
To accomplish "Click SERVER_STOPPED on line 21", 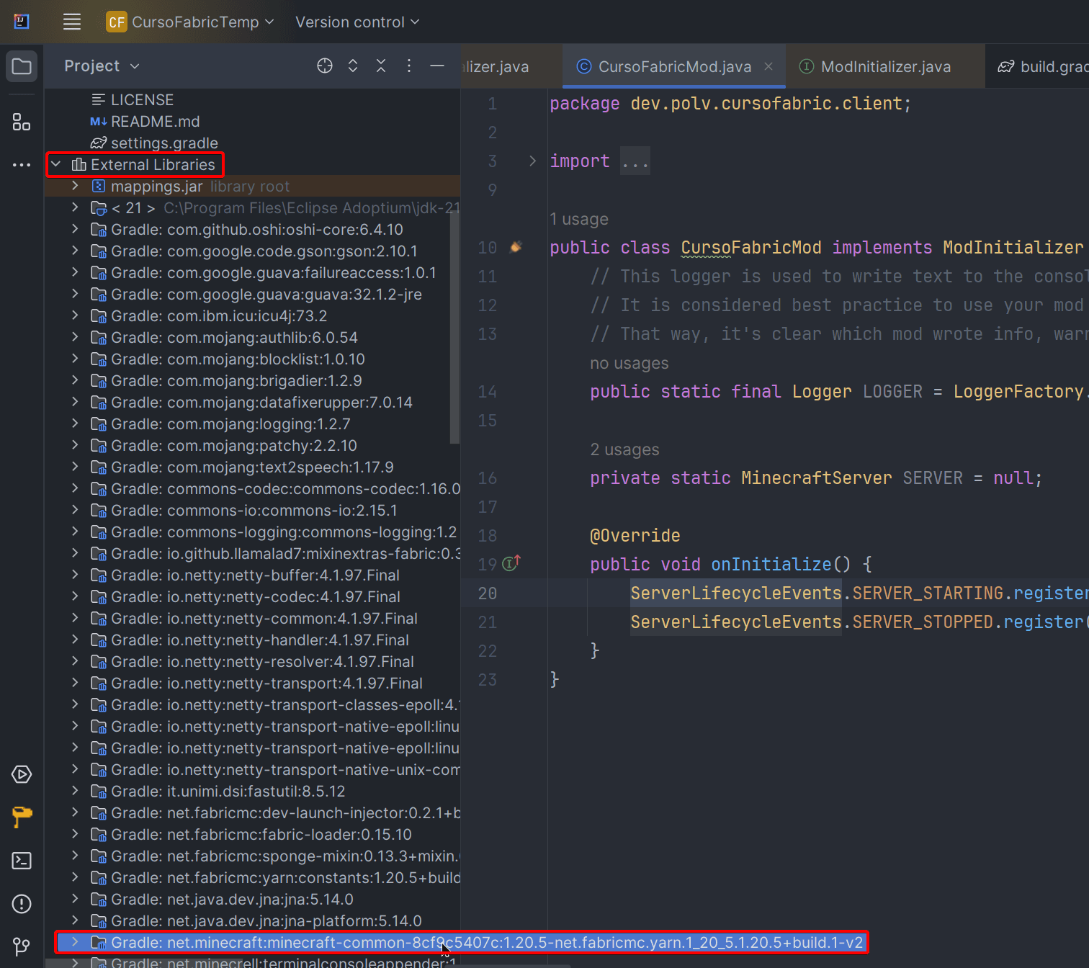I will coord(923,622).
